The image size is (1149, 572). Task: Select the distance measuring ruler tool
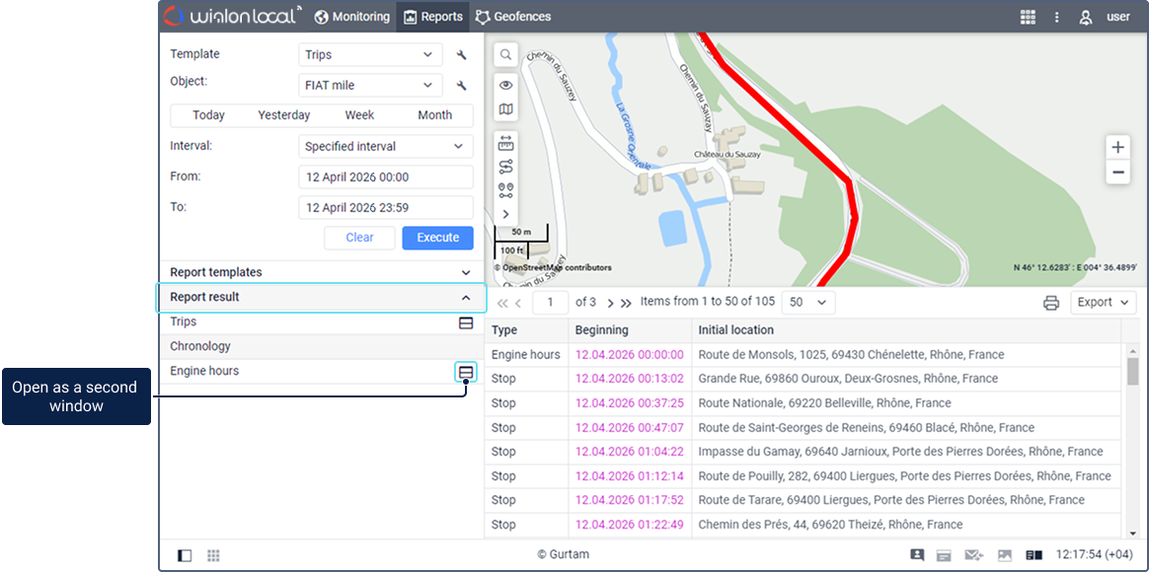pyautogui.click(x=505, y=143)
